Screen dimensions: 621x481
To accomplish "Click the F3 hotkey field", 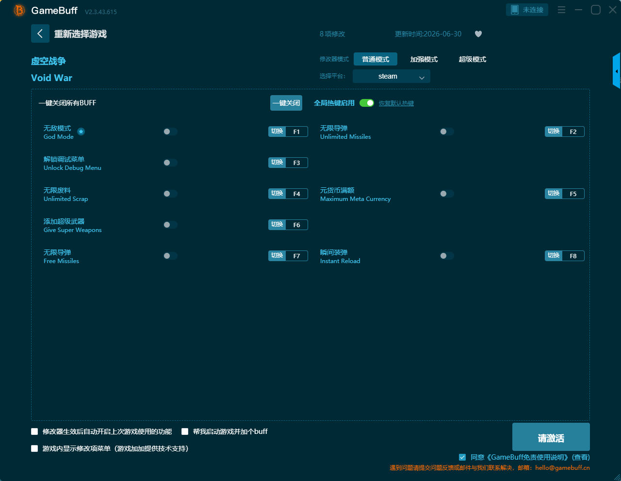I will tap(296, 163).
